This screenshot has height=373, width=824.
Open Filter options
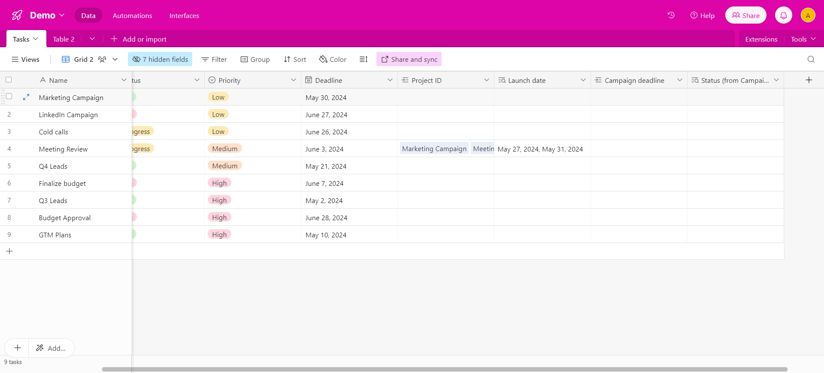click(x=214, y=59)
